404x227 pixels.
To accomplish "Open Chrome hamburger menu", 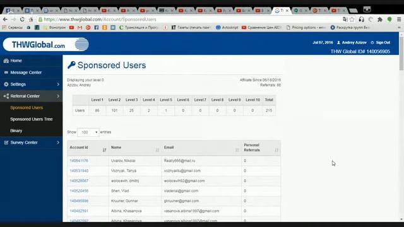I will click(399, 20).
